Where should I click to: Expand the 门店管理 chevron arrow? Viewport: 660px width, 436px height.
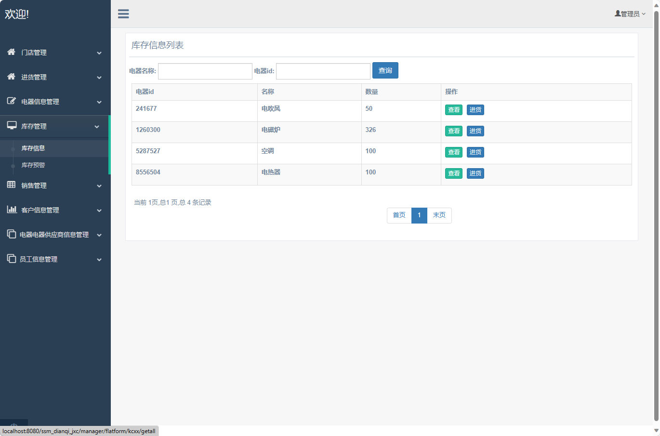click(99, 53)
